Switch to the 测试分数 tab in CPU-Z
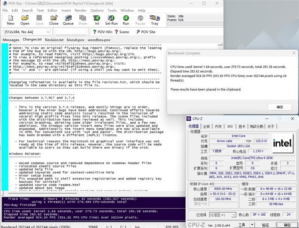Image resolution: width=299 pixels, height=228 pixels. 256,126
